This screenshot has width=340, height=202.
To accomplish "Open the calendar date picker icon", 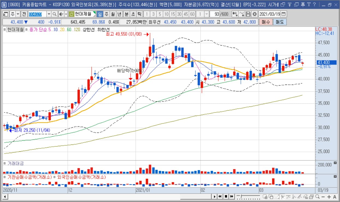I will pyautogui.click(x=284, y=14).
